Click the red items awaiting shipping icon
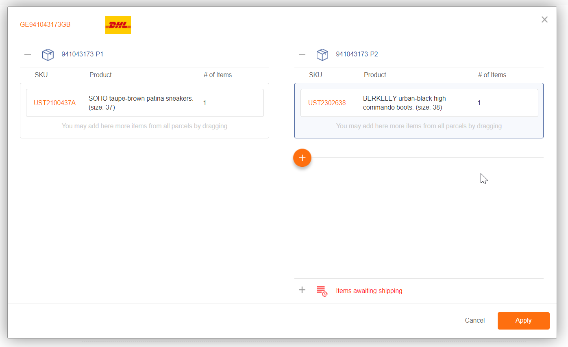Viewport: 568px width, 347px height. [x=322, y=291]
